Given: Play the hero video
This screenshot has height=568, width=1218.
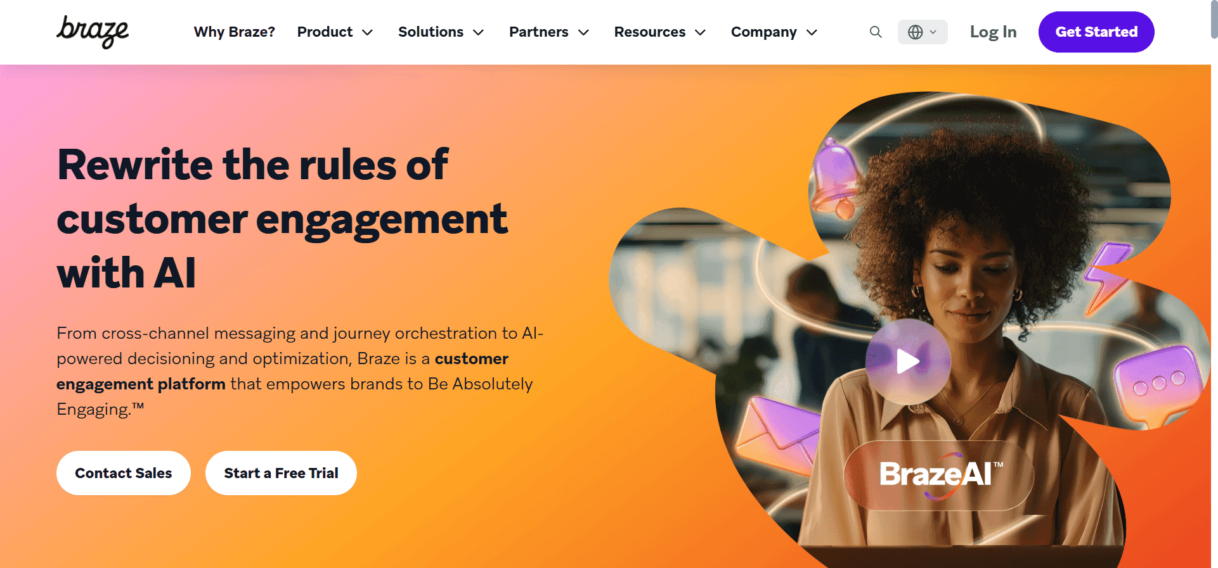Looking at the screenshot, I should coord(908,362).
